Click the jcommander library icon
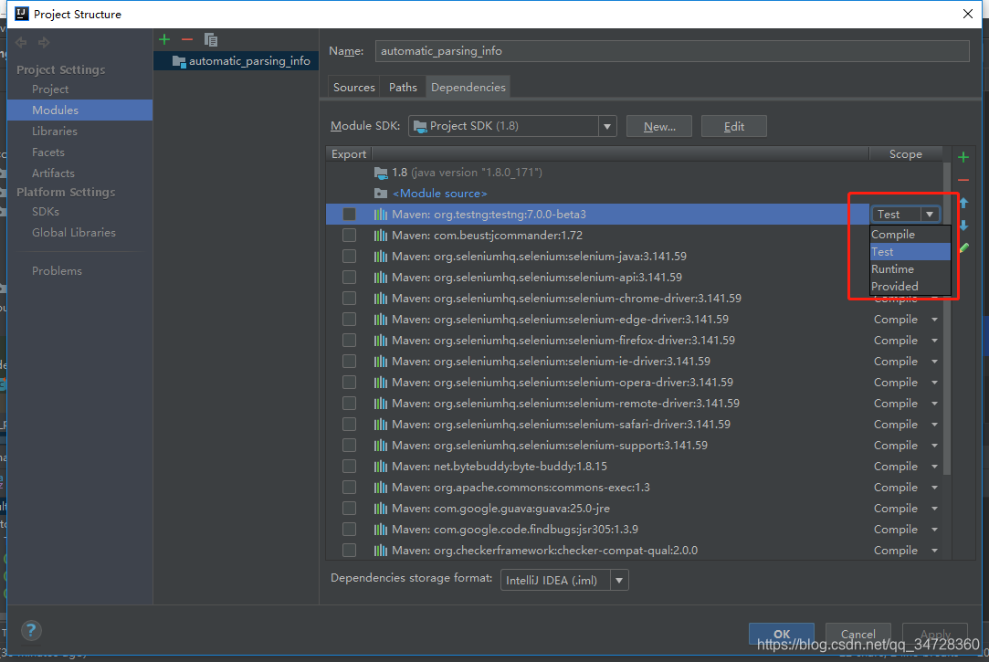The height and width of the screenshot is (662, 989). [380, 236]
